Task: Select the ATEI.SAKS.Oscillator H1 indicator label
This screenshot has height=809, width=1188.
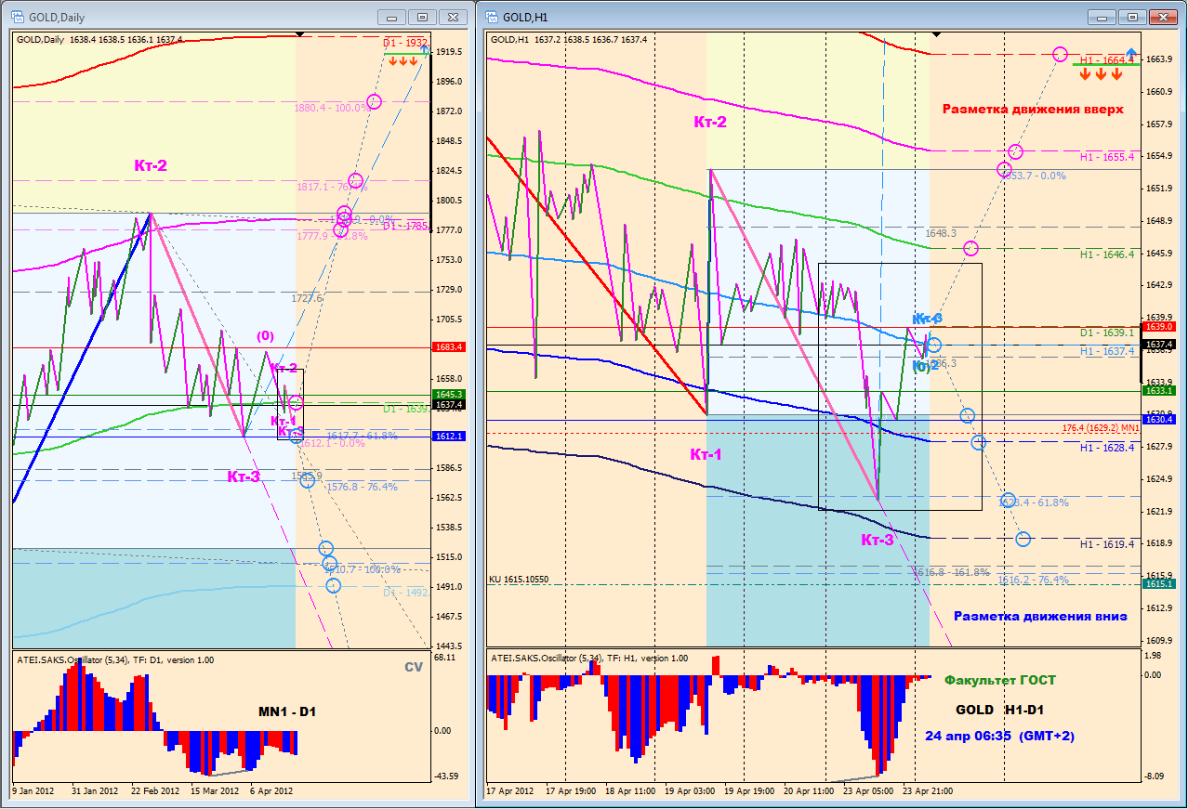Action: pyautogui.click(x=589, y=658)
